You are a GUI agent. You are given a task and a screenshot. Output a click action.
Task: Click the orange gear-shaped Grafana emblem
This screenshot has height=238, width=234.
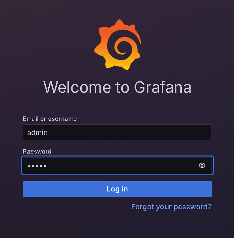pos(118,45)
